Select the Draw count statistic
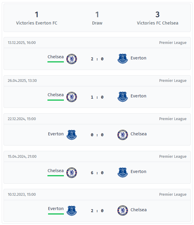194x225 pixels. point(97,18)
